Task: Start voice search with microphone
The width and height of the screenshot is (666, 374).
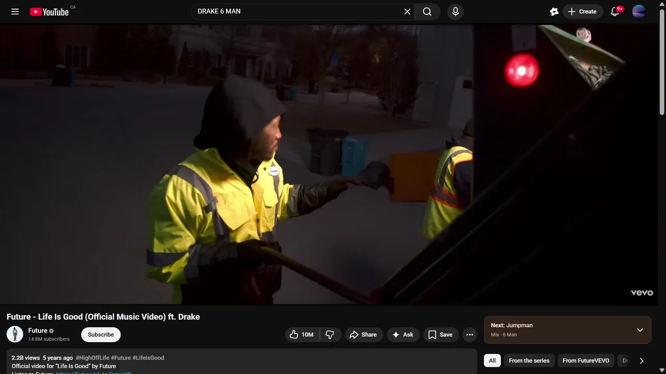Action: tap(455, 11)
